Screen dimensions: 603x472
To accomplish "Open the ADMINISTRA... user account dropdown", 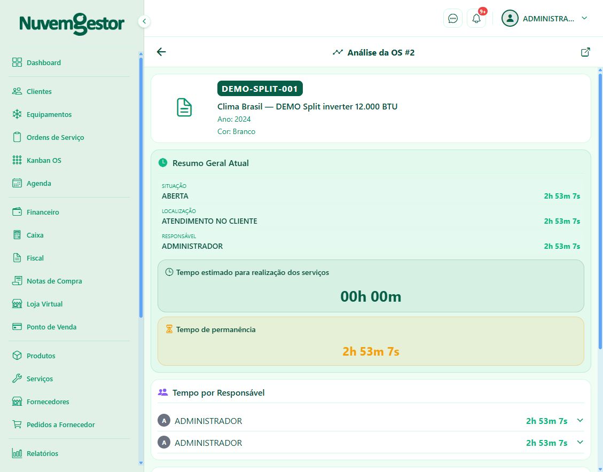I will 545,19.
